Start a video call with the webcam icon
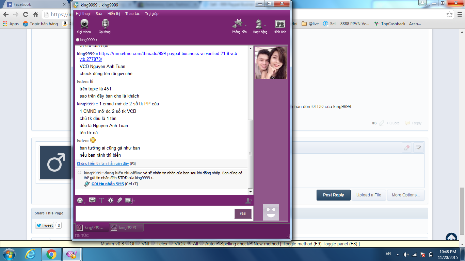Image resolution: width=465 pixels, height=261 pixels. (x=84, y=24)
